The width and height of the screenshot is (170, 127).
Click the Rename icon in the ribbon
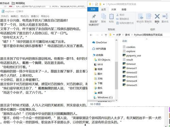(x=165, y=17)
